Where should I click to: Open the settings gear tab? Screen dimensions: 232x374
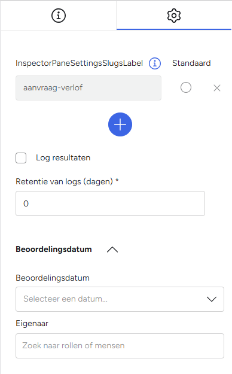(x=174, y=16)
